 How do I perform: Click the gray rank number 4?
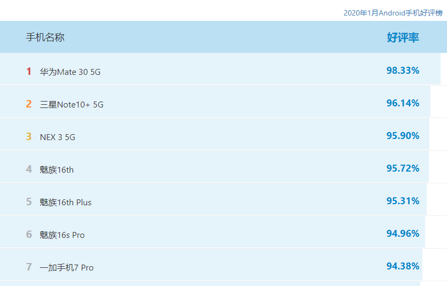point(29,169)
